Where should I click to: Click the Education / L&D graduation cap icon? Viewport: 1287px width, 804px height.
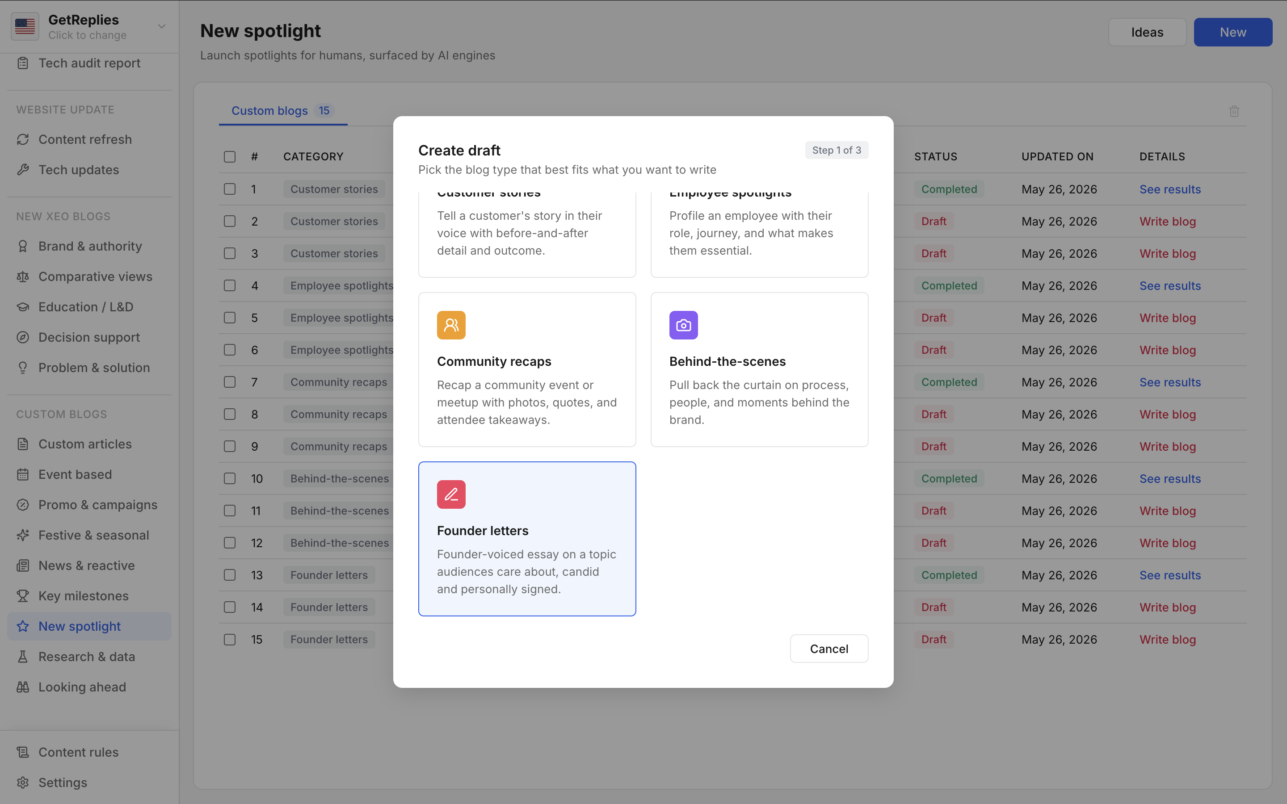pos(23,307)
